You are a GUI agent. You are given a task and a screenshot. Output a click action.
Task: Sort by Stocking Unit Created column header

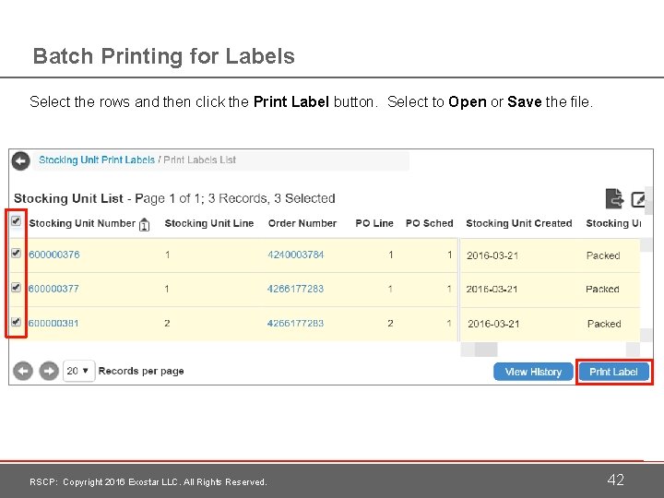click(x=519, y=223)
